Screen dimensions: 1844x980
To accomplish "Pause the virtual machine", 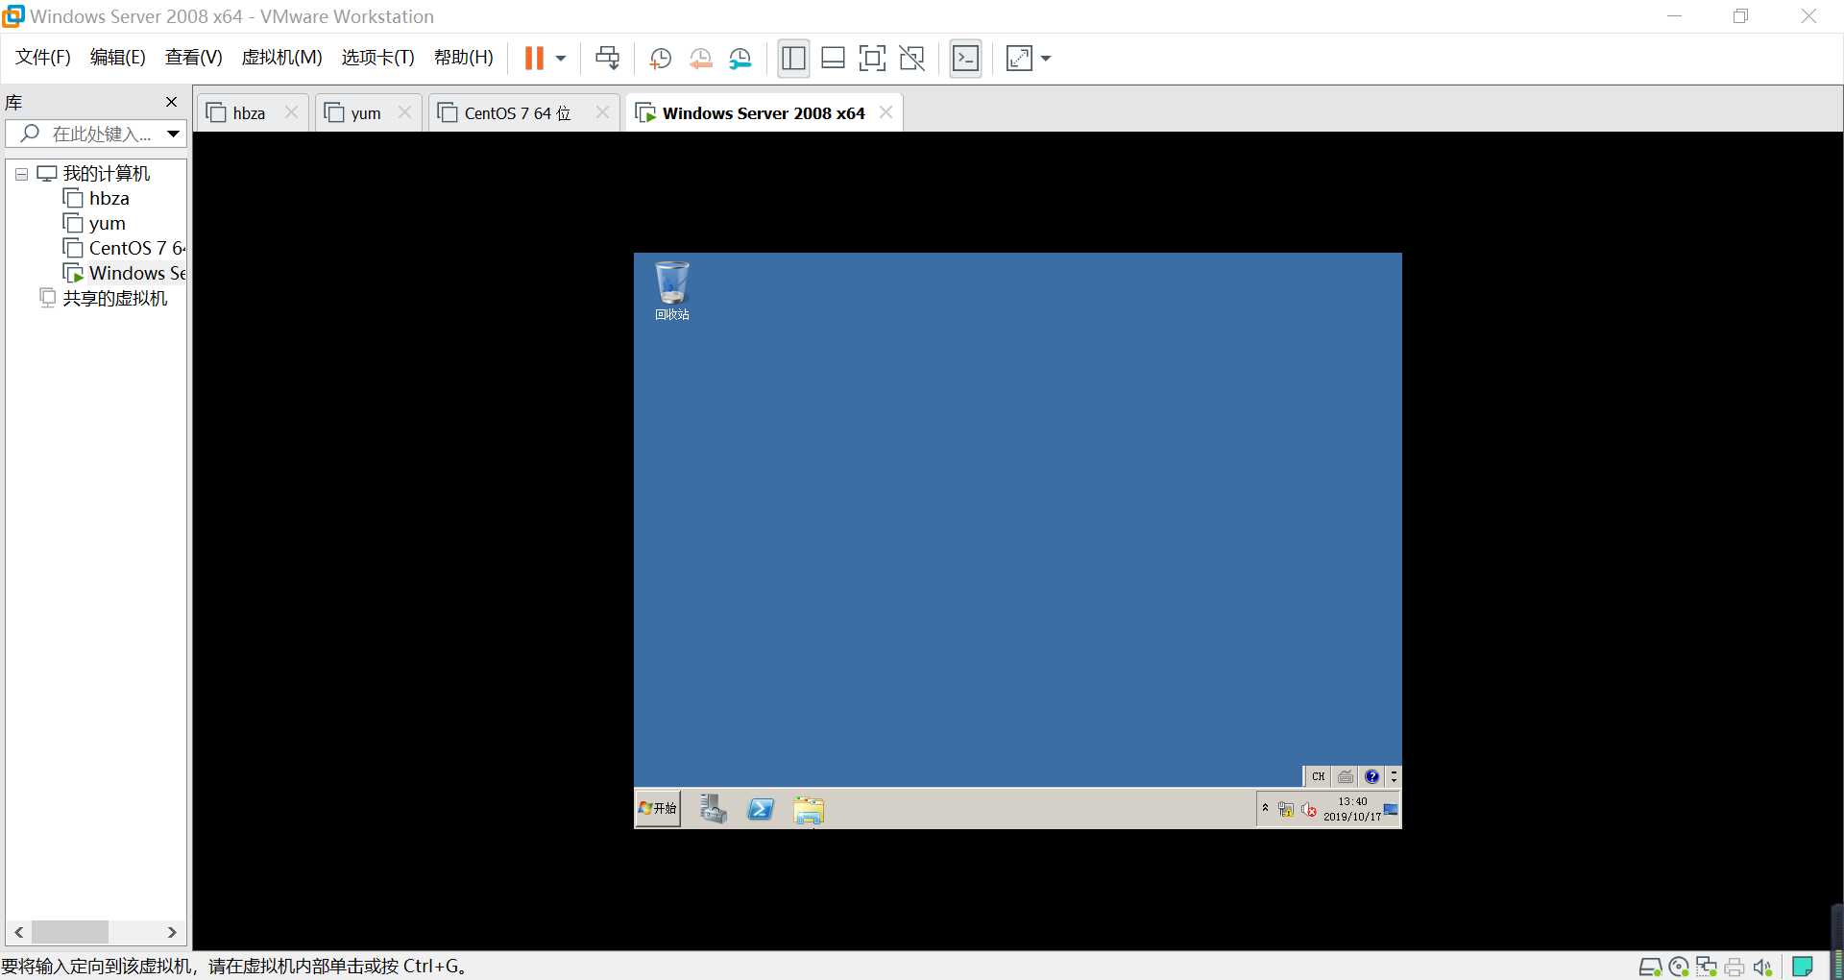I will (534, 59).
